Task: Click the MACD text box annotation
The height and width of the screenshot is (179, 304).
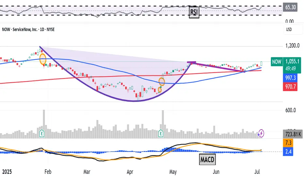Action: 207,159
